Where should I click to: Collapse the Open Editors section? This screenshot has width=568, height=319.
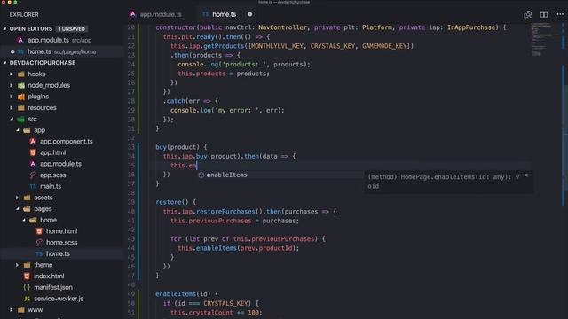tap(5, 28)
